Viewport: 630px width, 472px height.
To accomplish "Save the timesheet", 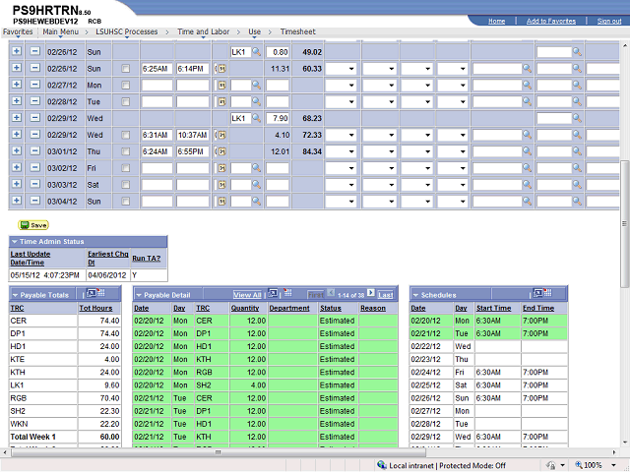I will pyautogui.click(x=33, y=225).
